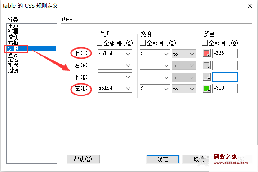Image resolution: width=258 pixels, height=172 pixels.
Task: Open the right border width dropdown
Action: click(155, 65)
